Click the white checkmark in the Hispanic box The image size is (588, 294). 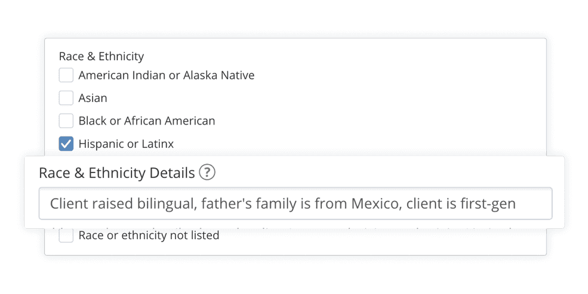pyautogui.click(x=66, y=144)
